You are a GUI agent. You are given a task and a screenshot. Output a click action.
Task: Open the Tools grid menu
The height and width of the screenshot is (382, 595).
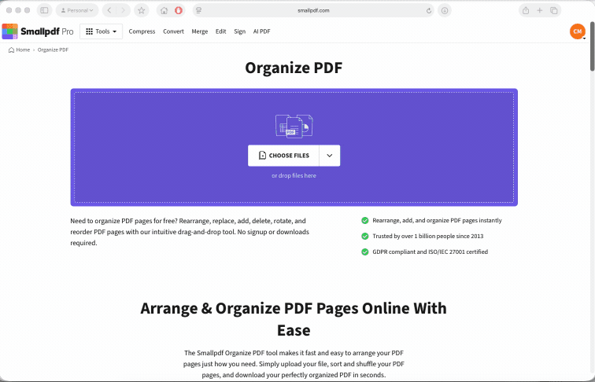tap(101, 31)
